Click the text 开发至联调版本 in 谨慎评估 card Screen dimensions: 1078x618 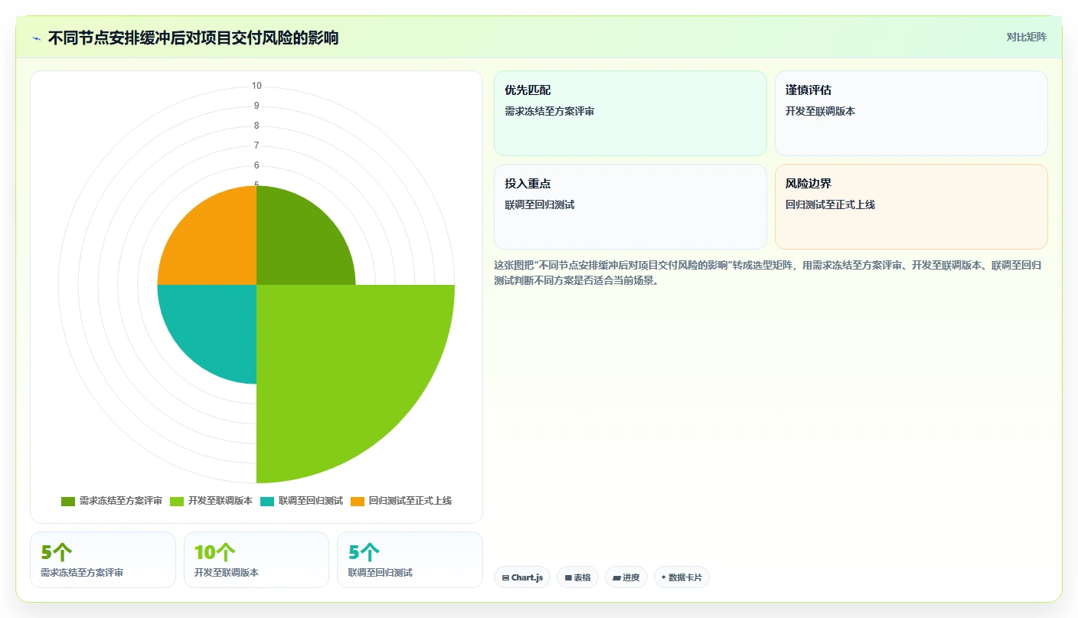click(x=821, y=111)
